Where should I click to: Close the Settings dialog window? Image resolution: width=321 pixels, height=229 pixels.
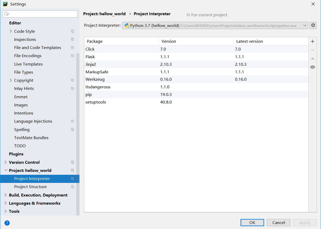tap(313, 4)
